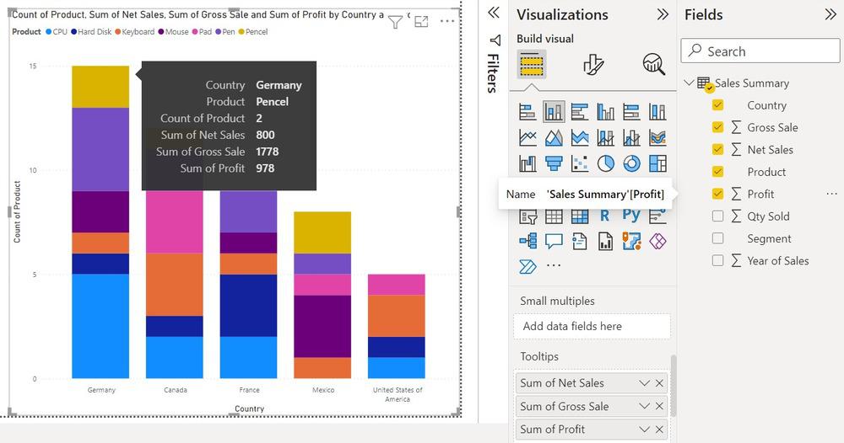Check the Segment field
The height and width of the screenshot is (443, 844).
(x=717, y=238)
